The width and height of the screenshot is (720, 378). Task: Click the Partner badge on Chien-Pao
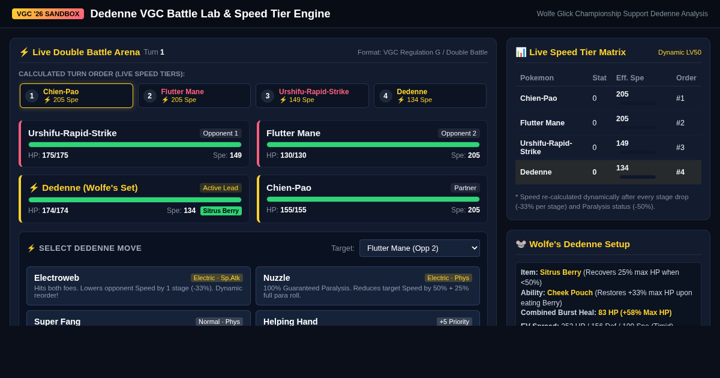tap(465, 188)
